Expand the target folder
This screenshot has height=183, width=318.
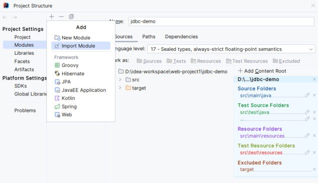click(x=120, y=88)
